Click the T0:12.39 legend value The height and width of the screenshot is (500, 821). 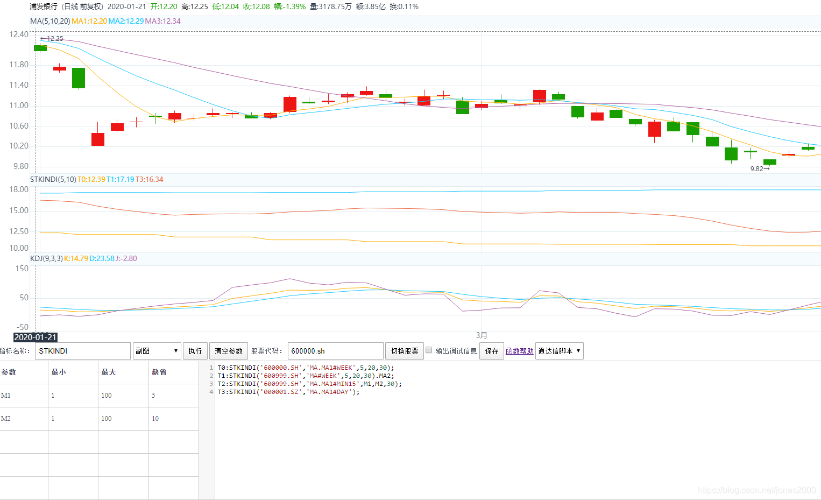pos(91,179)
